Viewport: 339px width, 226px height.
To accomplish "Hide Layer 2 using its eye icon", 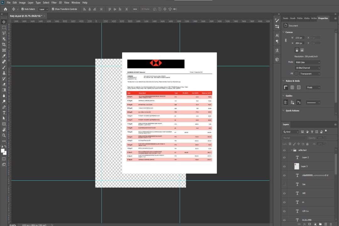I will coord(284,157).
